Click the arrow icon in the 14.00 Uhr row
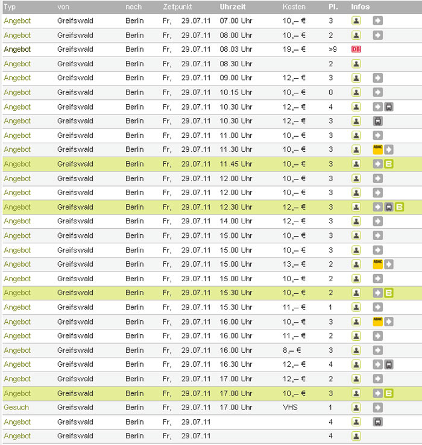Viewport: 422px width, 445px height. click(x=377, y=221)
